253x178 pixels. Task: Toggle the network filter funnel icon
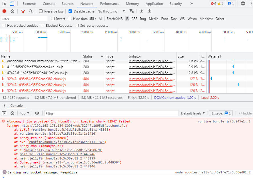point(23,11)
